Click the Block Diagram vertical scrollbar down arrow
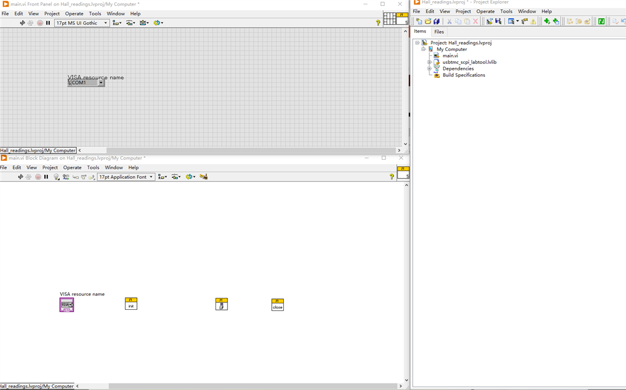This screenshot has height=390, width=626. [407, 380]
